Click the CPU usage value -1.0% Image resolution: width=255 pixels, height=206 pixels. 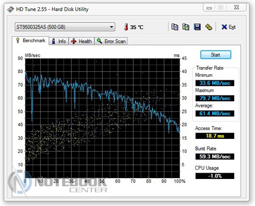215,176
